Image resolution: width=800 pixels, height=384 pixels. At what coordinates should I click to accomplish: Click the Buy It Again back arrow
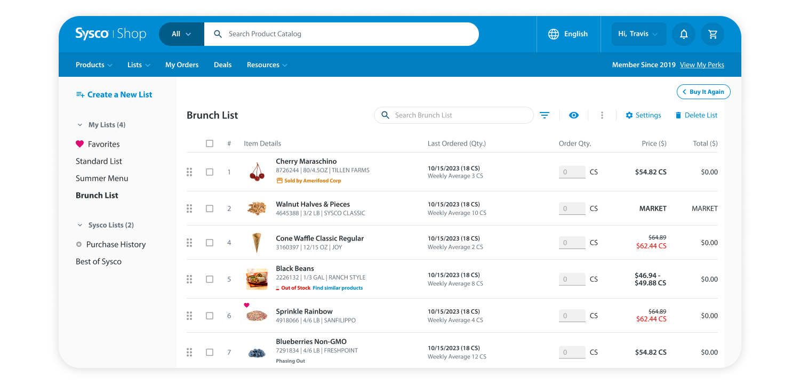point(684,92)
